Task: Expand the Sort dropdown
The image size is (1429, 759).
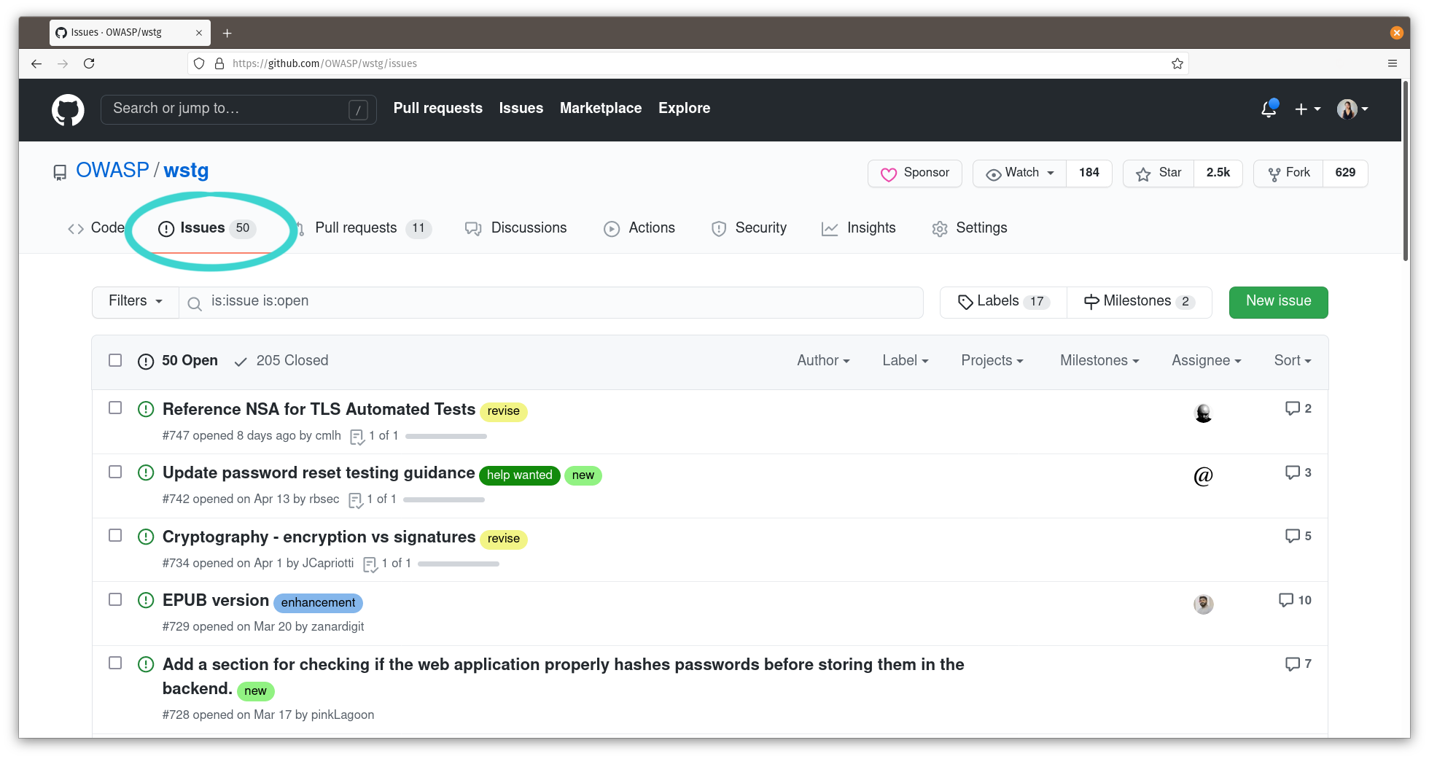Action: point(1292,360)
